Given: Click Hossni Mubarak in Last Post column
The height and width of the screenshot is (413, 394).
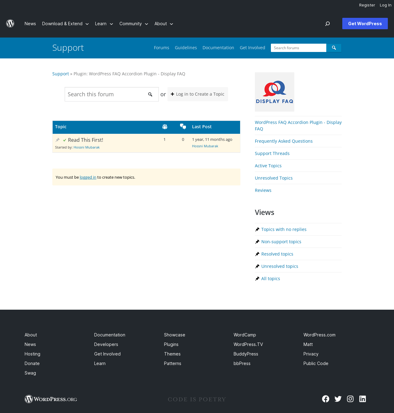Looking at the screenshot, I should 205,146.
